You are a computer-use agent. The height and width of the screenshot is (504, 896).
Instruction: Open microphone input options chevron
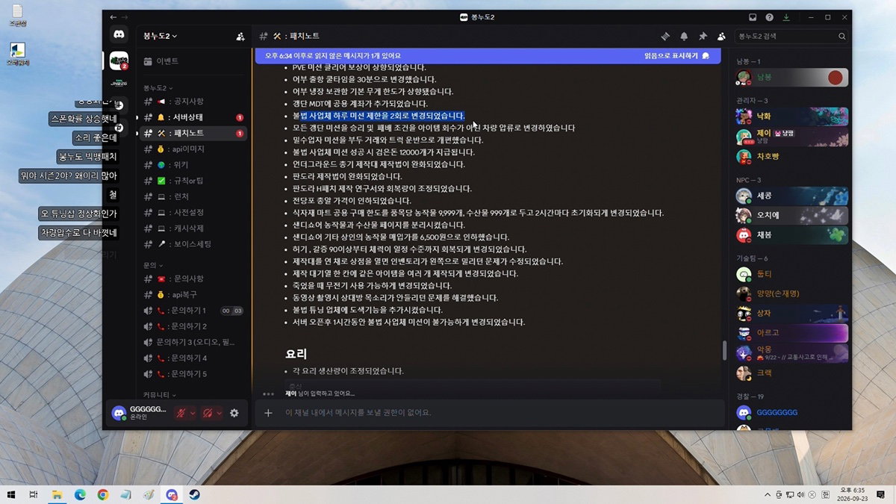coord(193,413)
